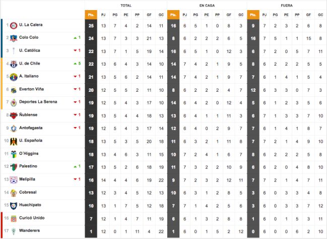Click the O'Higgins club crest

(13, 154)
